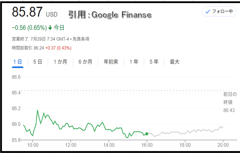240x153 pixels.
Task: Click the pre-market 時間前取引 86.24 text
Action: (28, 48)
